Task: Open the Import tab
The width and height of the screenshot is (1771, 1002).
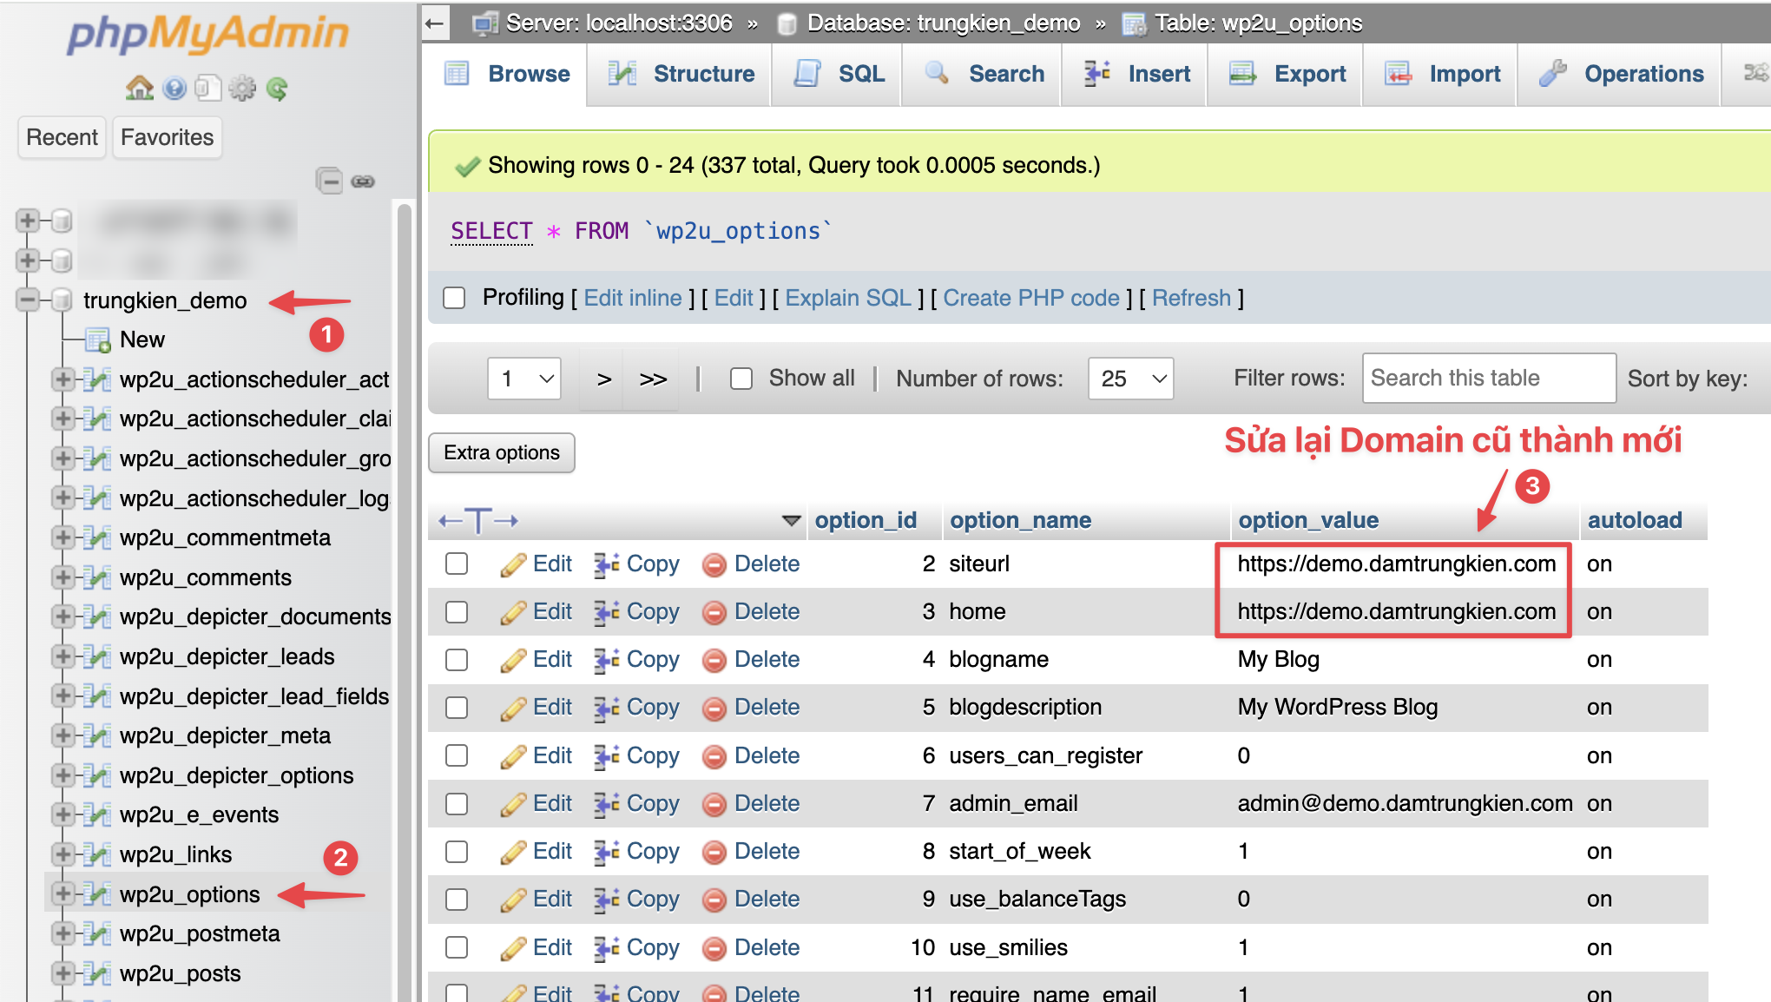Action: [1441, 75]
